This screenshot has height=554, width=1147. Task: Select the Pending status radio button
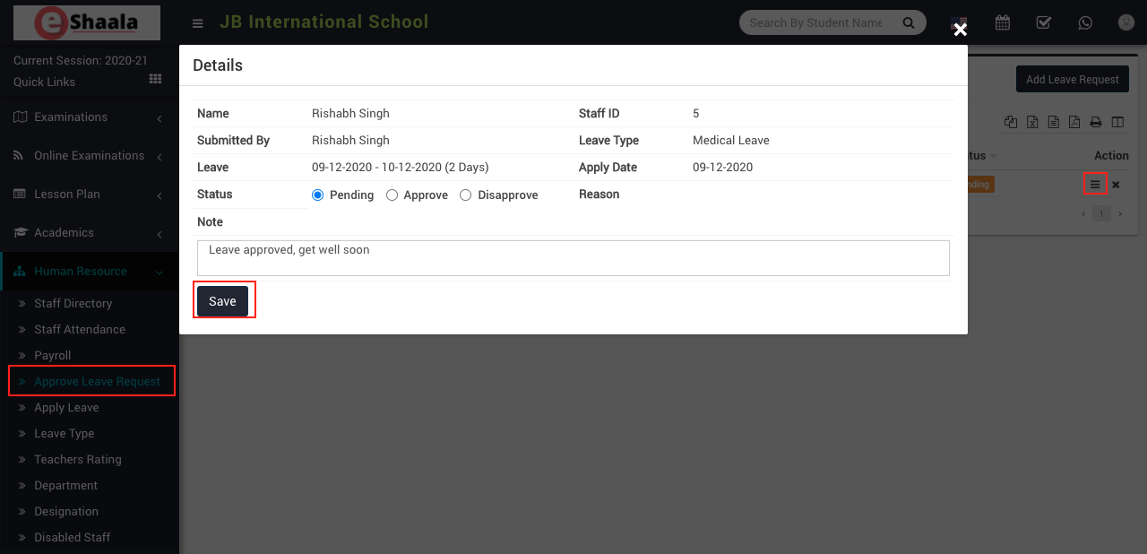point(318,195)
